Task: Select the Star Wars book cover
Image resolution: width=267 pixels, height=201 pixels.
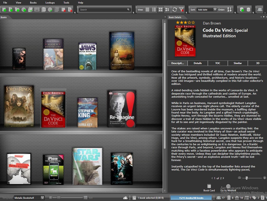Action: tap(87, 166)
